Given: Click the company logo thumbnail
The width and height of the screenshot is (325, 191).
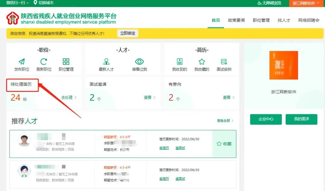Looking at the screenshot, I should point(283,65).
